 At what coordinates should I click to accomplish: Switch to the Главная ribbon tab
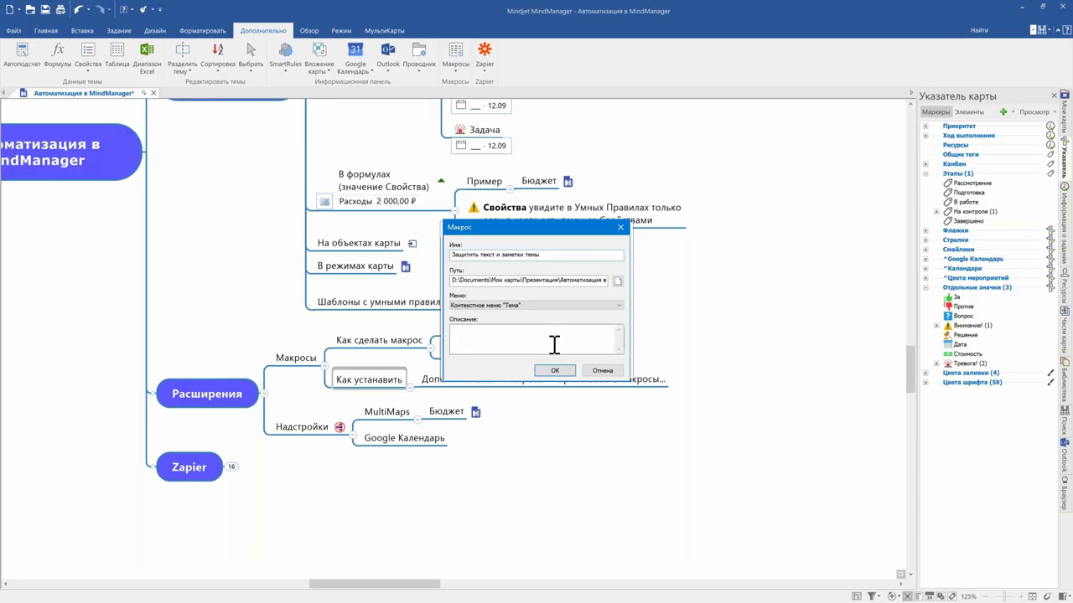pyautogui.click(x=46, y=30)
